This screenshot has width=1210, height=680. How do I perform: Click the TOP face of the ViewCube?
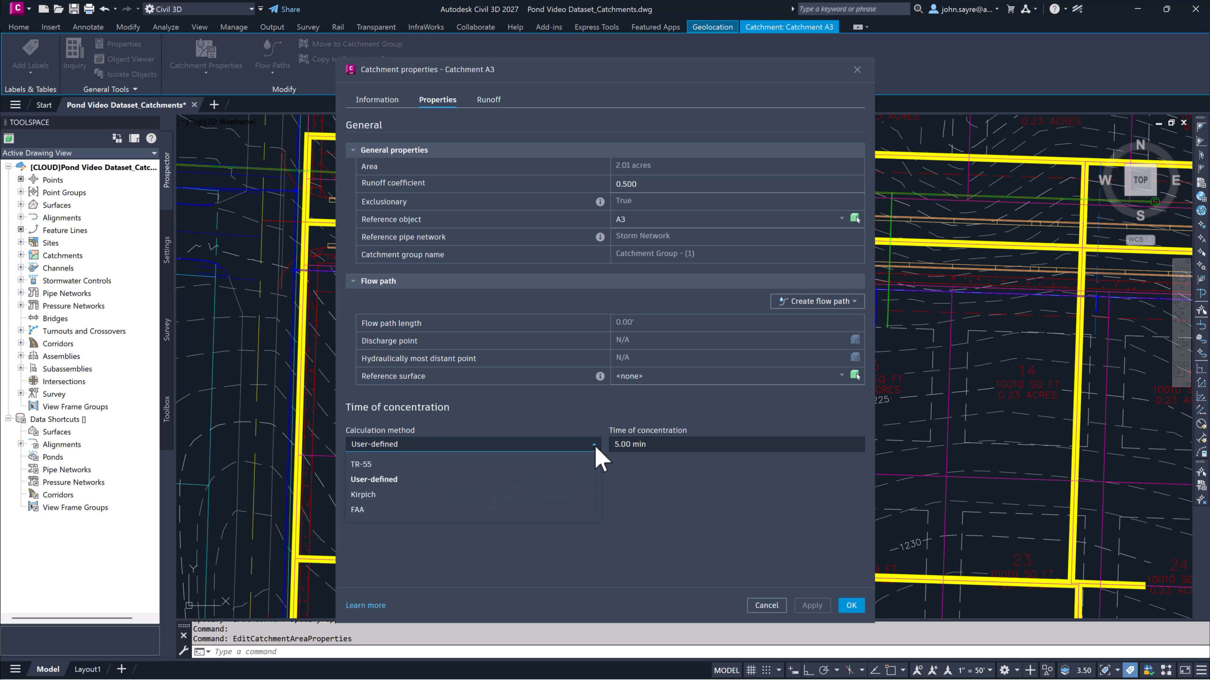click(x=1140, y=180)
